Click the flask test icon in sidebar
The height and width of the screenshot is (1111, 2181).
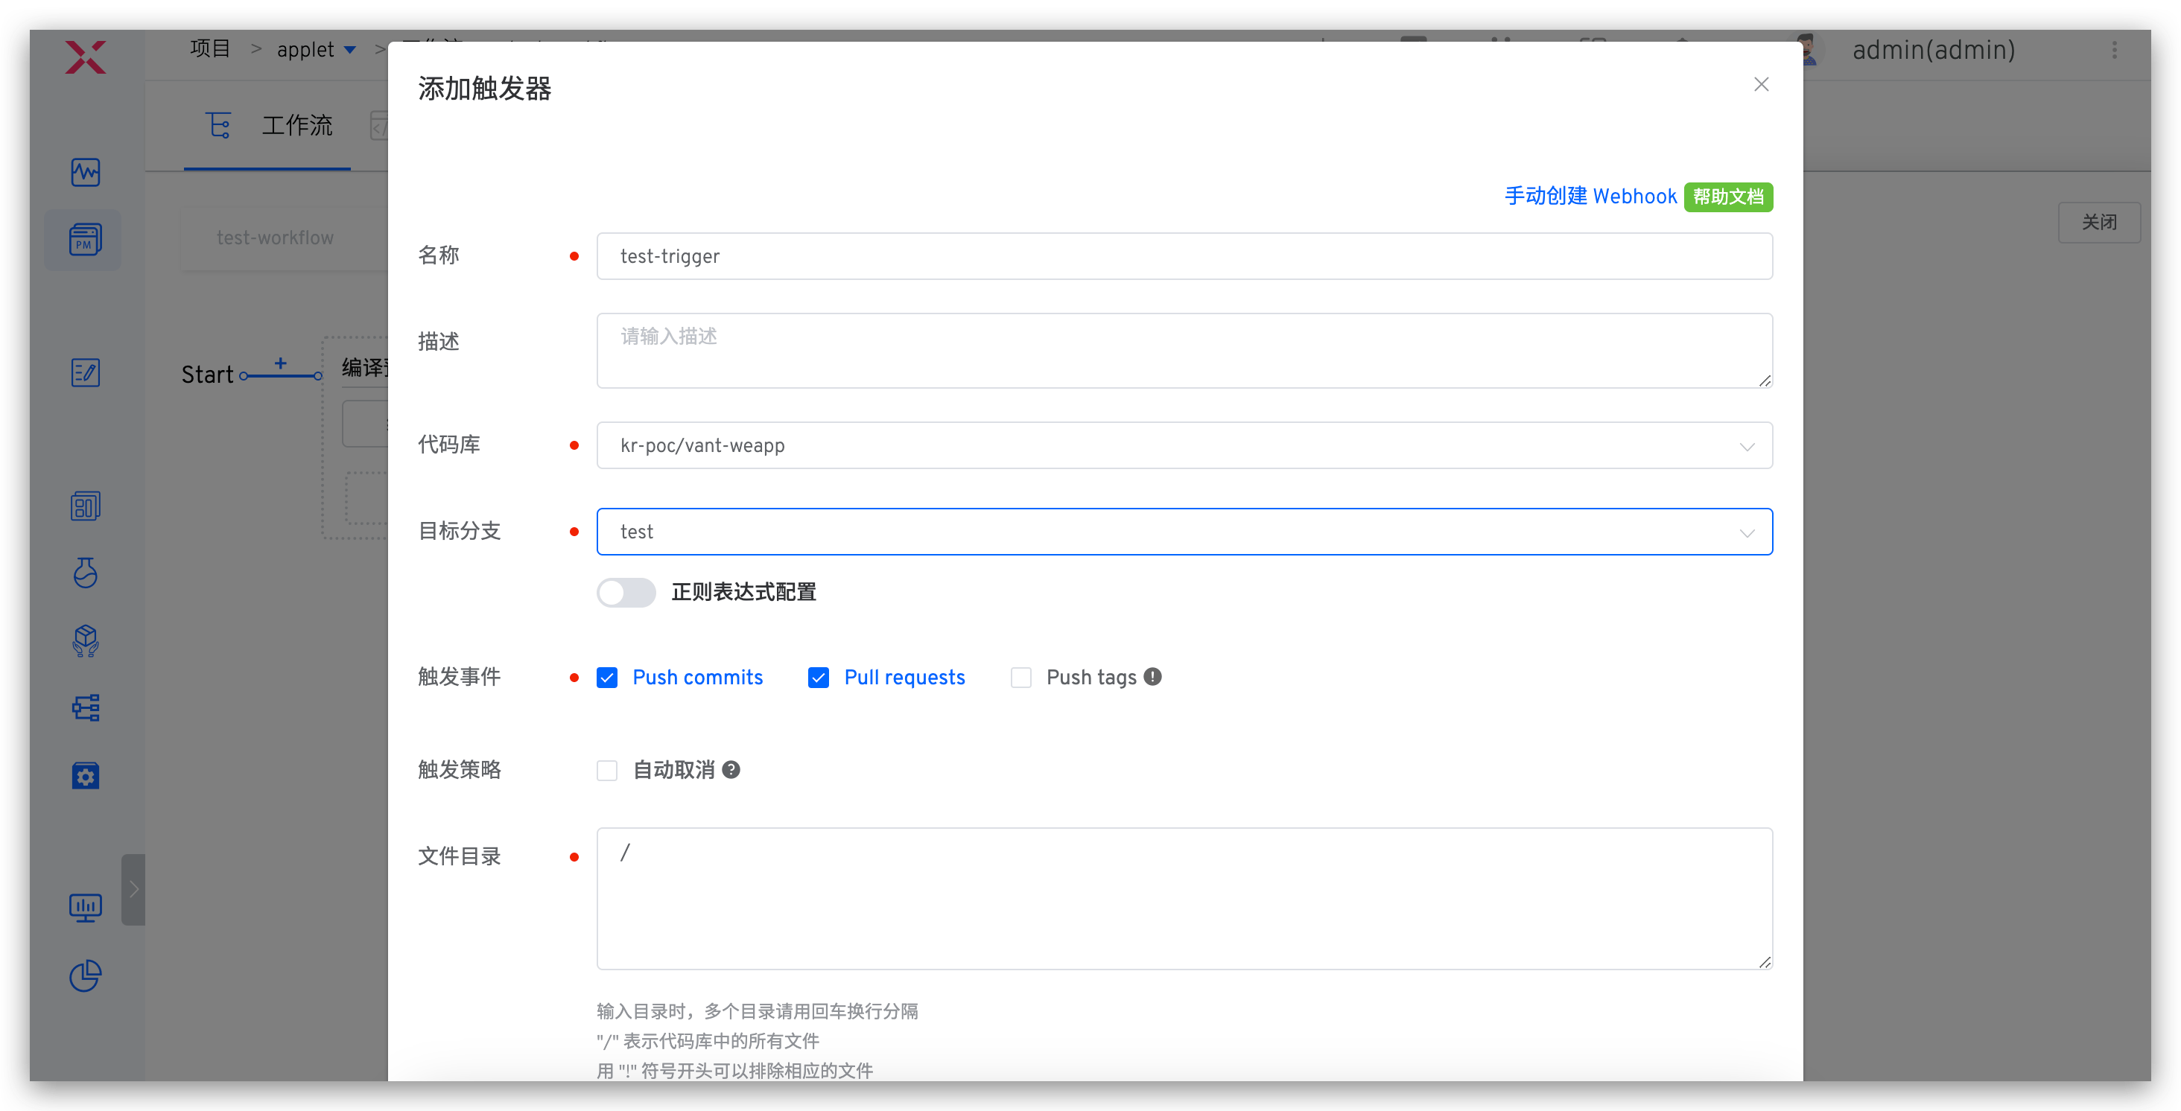pos(85,573)
